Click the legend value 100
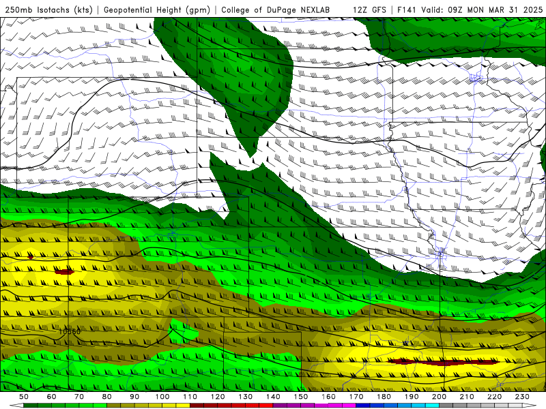The image size is (546, 409). point(162,397)
